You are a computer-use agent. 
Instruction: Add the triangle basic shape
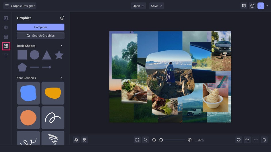coord(47,55)
